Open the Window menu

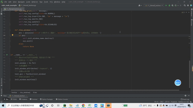tap(57, 2)
